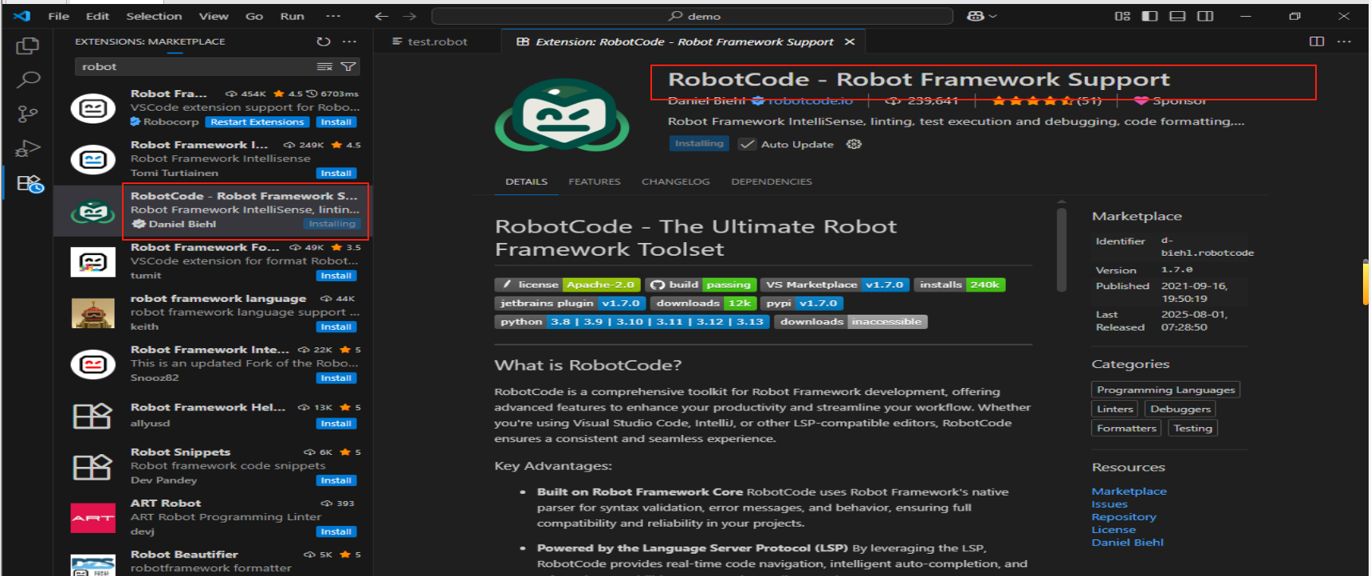Switch to the CHANGELOG tab

pyautogui.click(x=675, y=182)
